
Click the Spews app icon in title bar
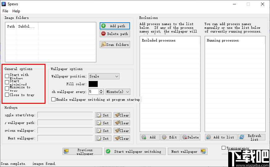point(4,4)
